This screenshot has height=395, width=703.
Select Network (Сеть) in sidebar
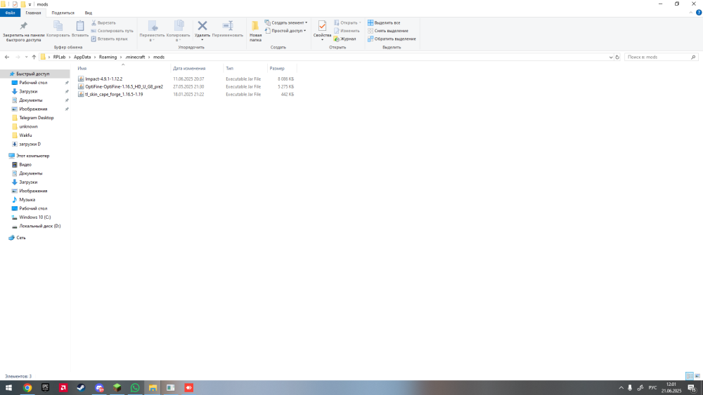[x=20, y=238]
